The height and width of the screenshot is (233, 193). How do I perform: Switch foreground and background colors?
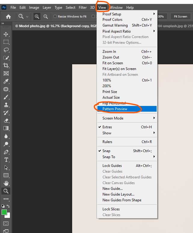tap(8, 206)
